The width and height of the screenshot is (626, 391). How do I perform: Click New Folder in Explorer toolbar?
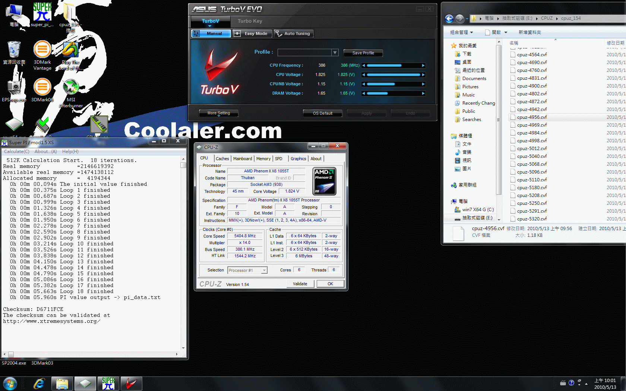tap(529, 32)
